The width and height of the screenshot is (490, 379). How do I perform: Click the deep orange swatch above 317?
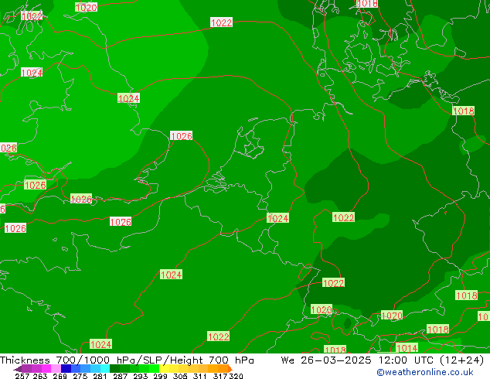tap(223, 369)
